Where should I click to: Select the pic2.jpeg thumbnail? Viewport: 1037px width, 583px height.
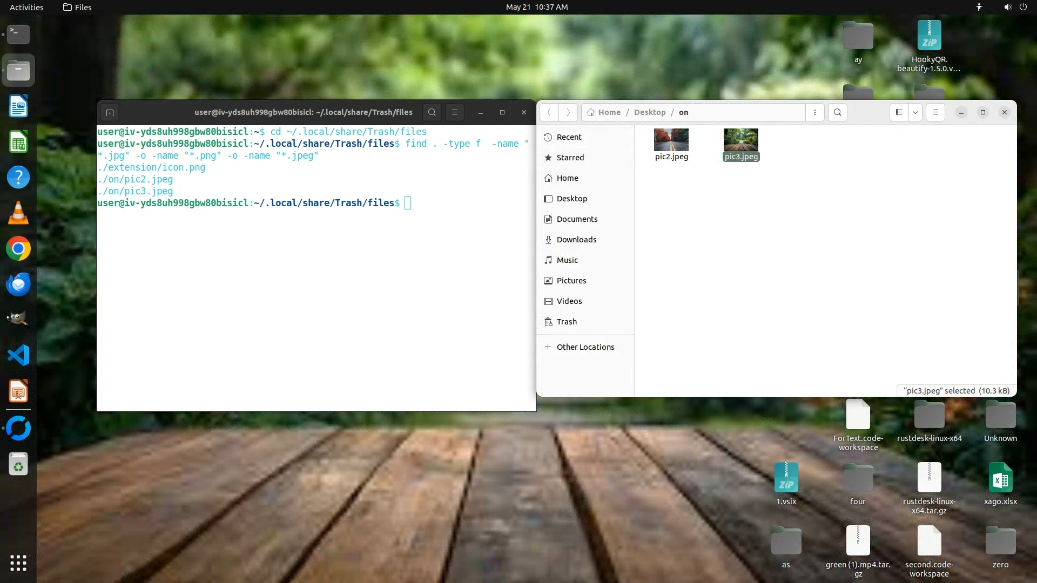click(671, 140)
